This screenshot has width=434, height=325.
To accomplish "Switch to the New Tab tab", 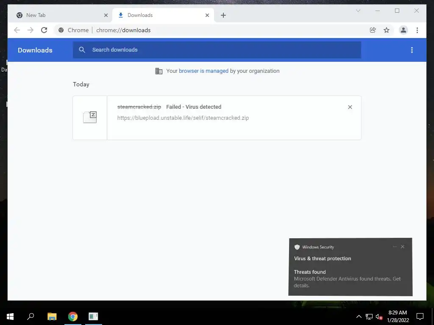I will 60,15.
